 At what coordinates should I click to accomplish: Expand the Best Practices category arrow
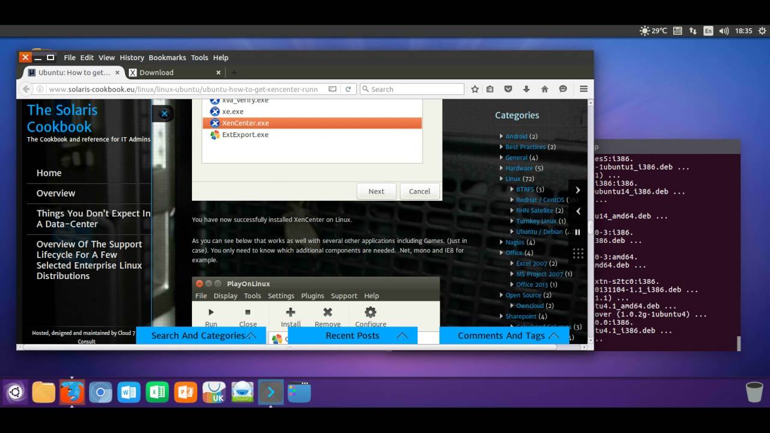click(x=501, y=147)
